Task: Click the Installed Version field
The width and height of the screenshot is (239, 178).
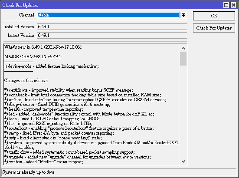Action: click(112, 26)
